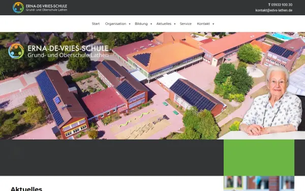Viewport: 305px width, 191px height.
Task: Expand the arrow next to Aktuelles in the navigation
Action: [175, 24]
